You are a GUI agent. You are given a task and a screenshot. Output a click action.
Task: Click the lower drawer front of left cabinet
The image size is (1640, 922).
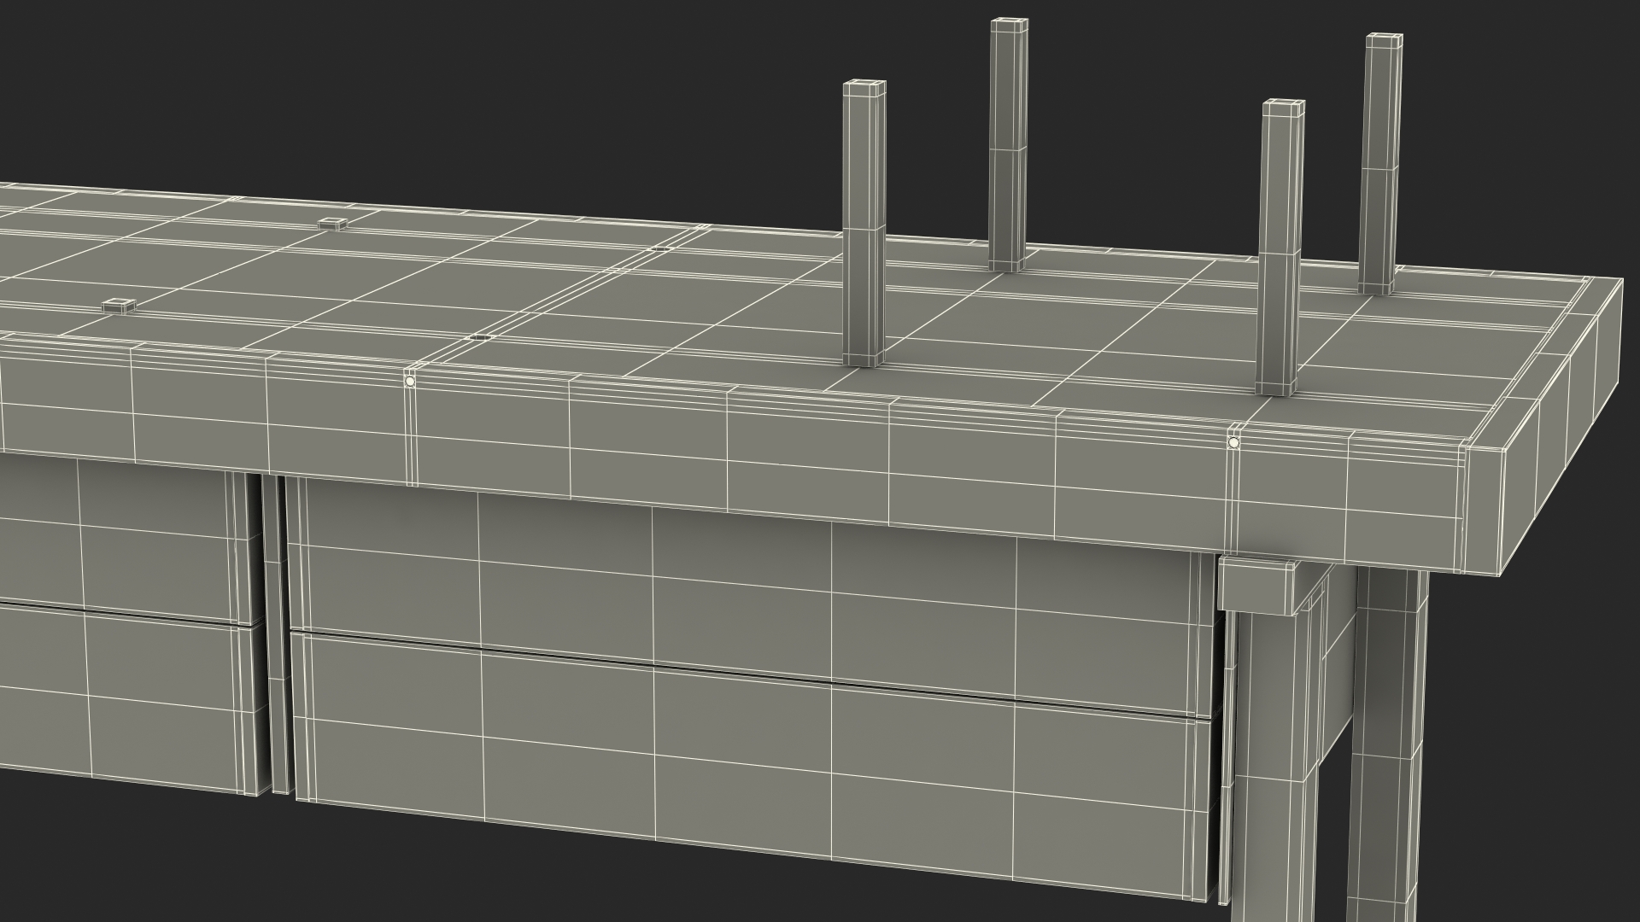tap(128, 700)
